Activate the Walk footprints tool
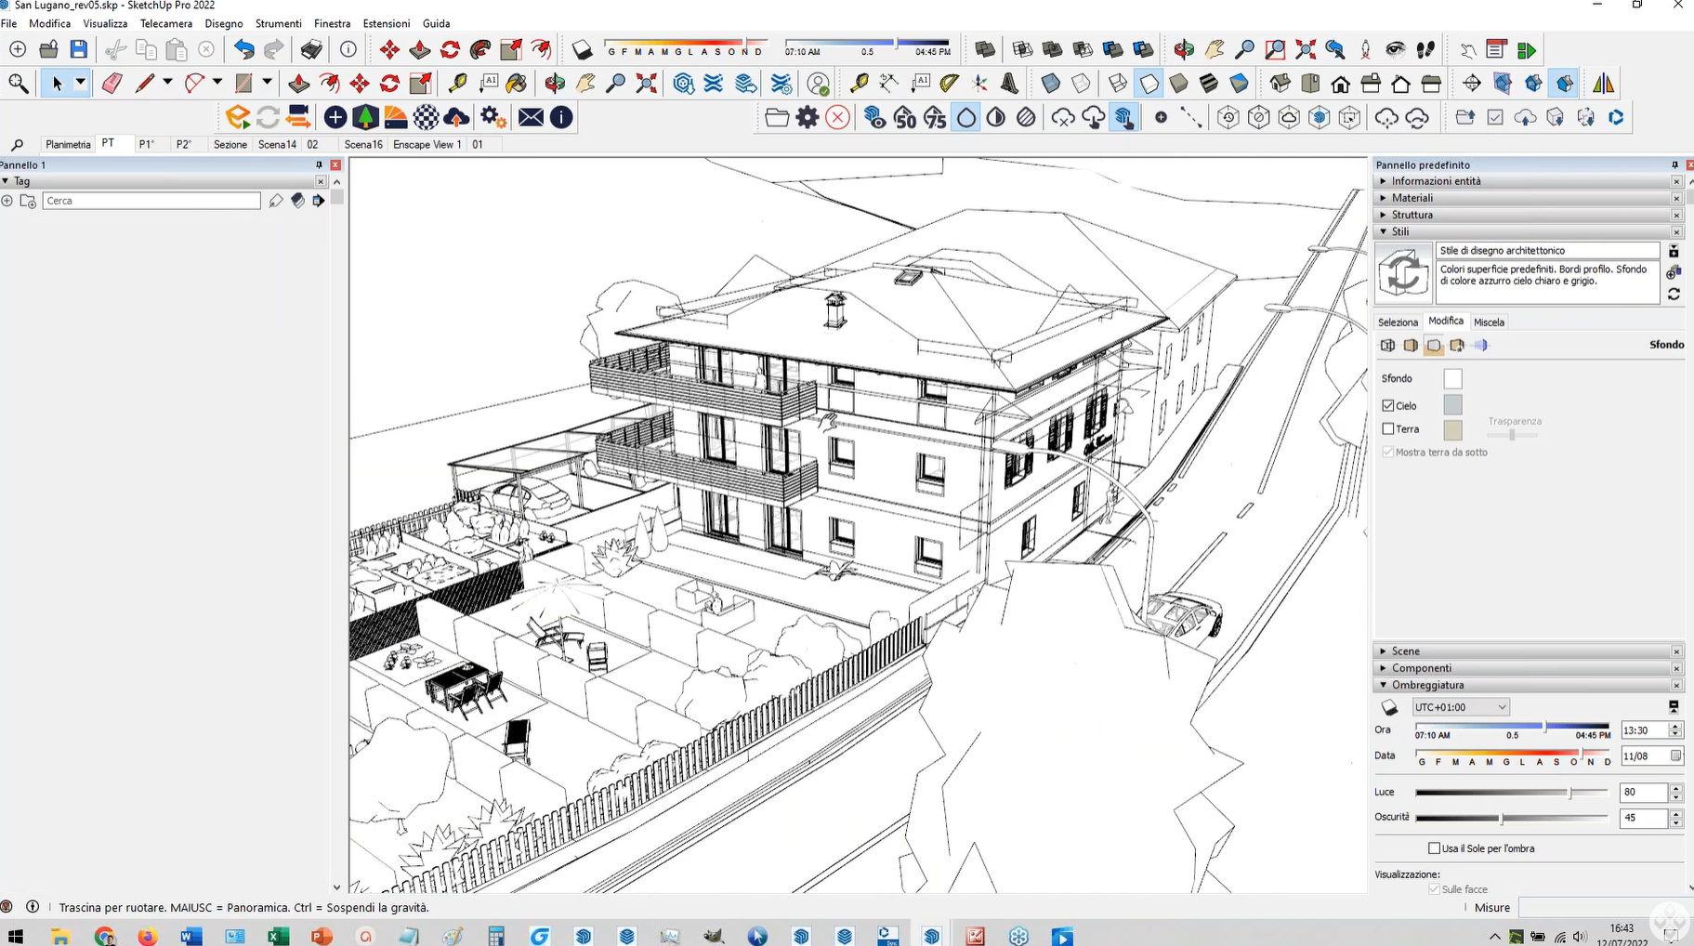The image size is (1694, 946). 1425,50
